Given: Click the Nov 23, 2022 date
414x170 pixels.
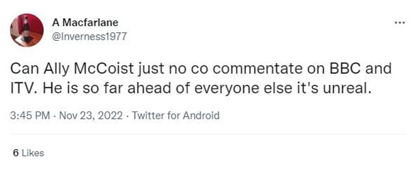Looking at the screenshot, I should click(x=92, y=116).
